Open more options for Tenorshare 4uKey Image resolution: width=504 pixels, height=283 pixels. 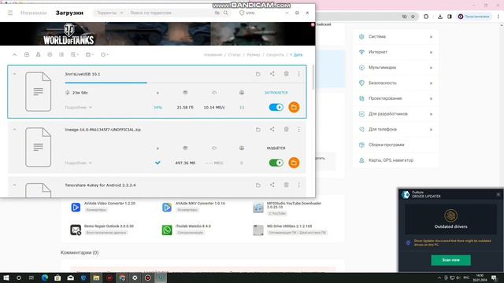[x=299, y=185]
